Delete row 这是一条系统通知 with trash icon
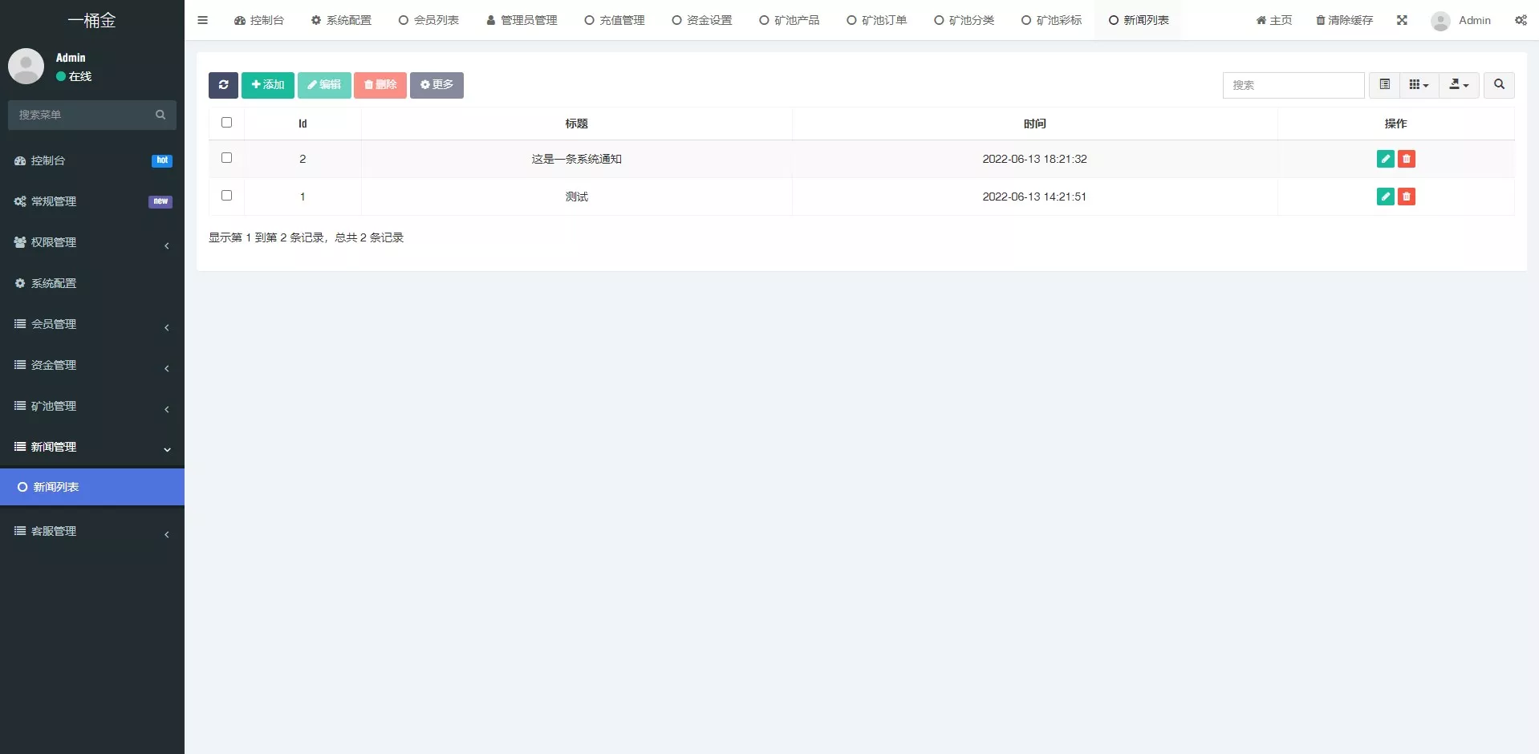This screenshot has height=754, width=1539. tap(1407, 159)
